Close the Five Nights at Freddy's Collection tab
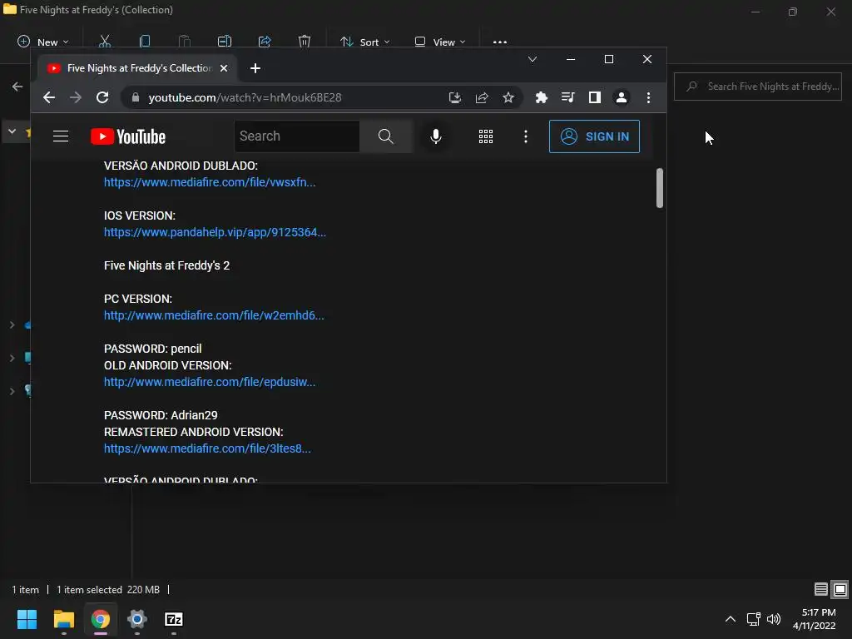 (224, 68)
